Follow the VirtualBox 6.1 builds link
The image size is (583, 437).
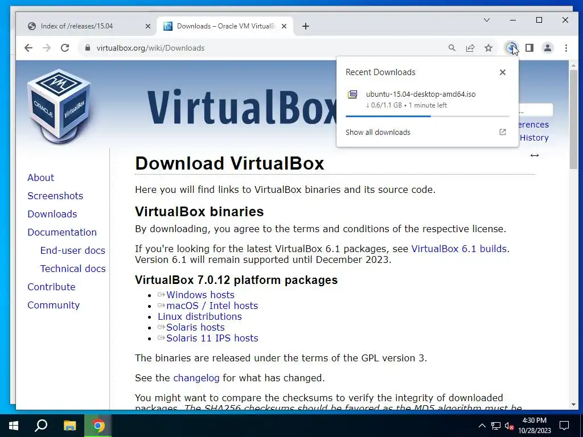coord(459,249)
